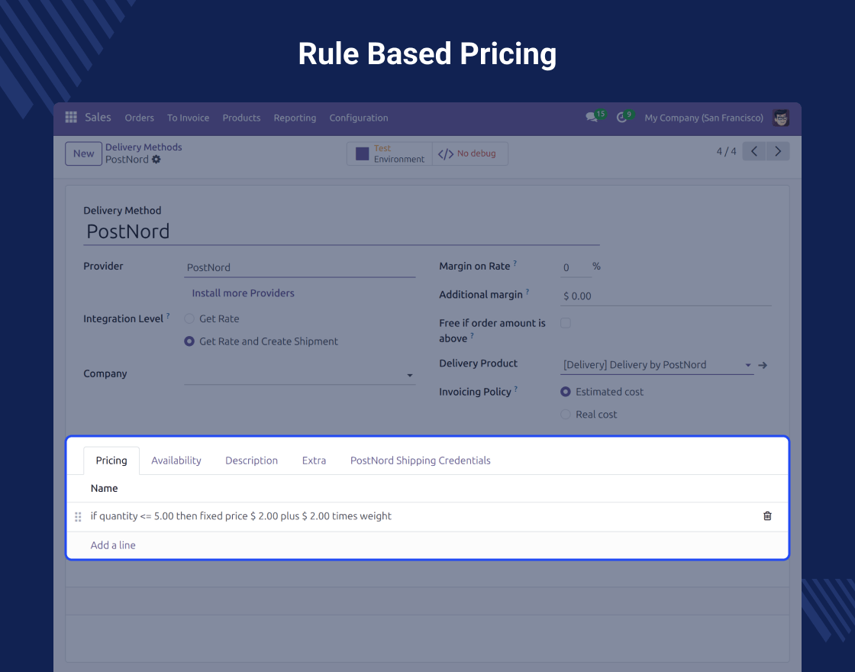Open the conversations icon with 15 badge
The height and width of the screenshot is (672, 855).
(592, 118)
